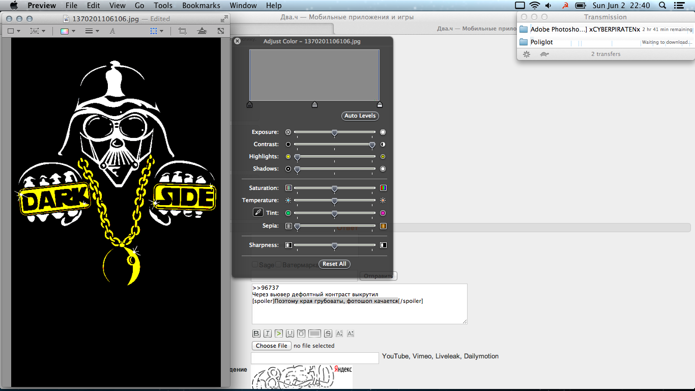Enter full screen with Preview's title bar arrows
Screen dimensions: 695x391
click(224, 19)
